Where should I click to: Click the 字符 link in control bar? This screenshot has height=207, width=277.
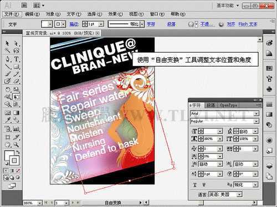151,24
